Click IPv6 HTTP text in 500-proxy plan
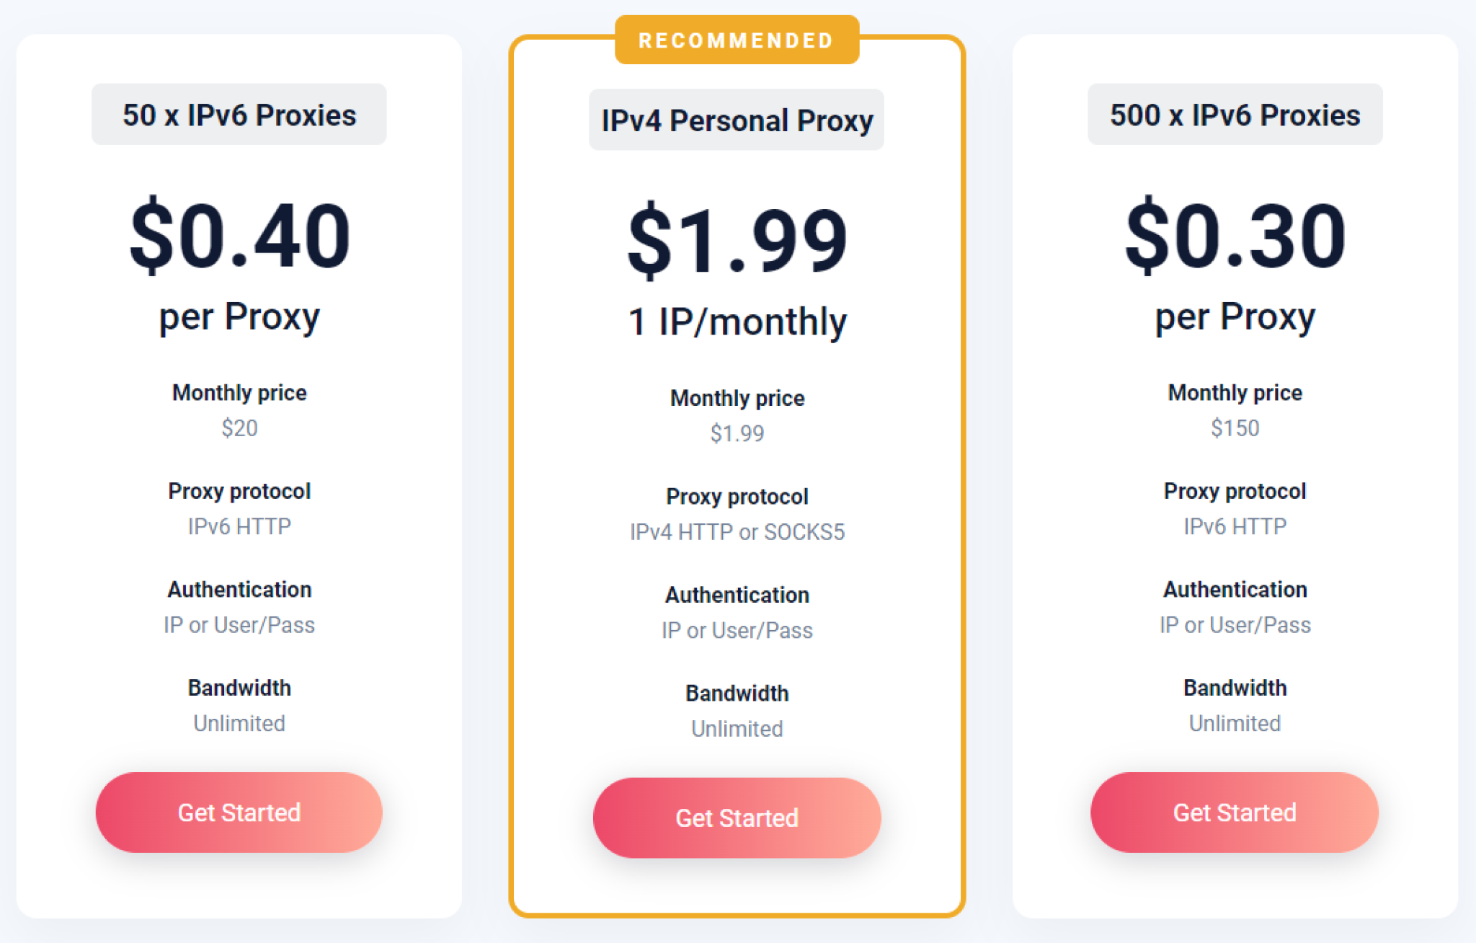 pos(1235,526)
